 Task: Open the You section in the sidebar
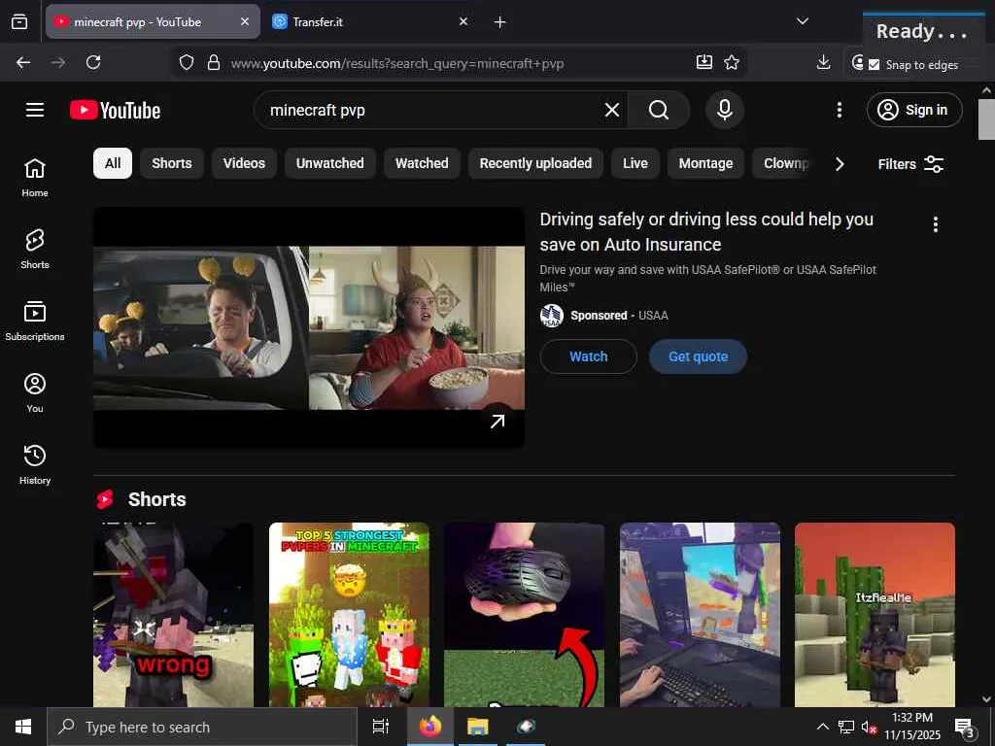point(35,392)
